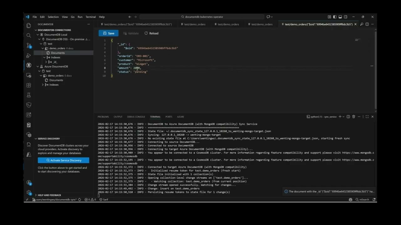Open the Accounts menu icon
The height and width of the screenshot is (225, 401).
coord(29,182)
